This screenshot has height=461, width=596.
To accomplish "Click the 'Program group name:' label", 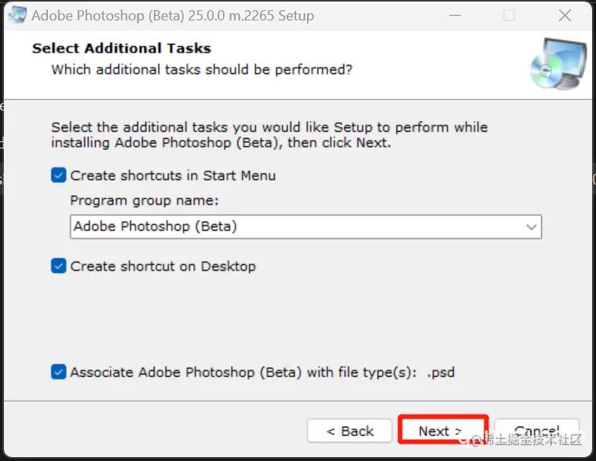I will 144,200.
